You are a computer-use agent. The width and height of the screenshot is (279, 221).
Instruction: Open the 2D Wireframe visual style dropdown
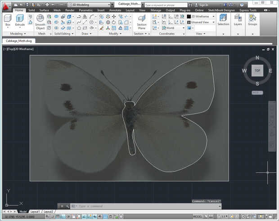(200, 16)
